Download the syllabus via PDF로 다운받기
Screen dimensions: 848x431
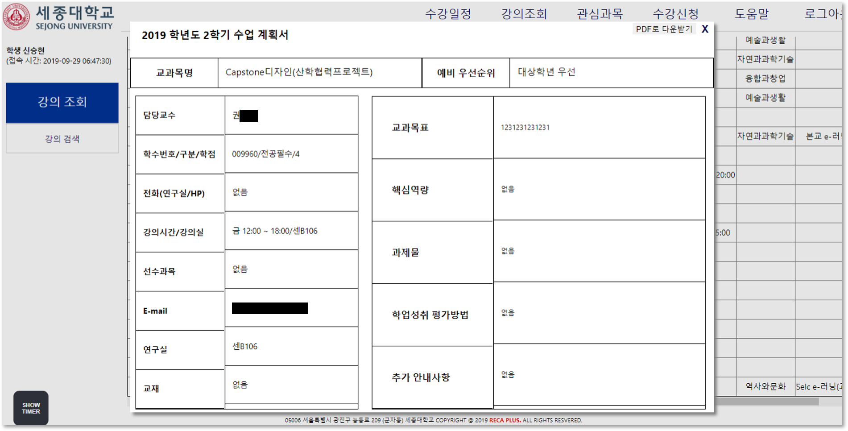click(664, 29)
